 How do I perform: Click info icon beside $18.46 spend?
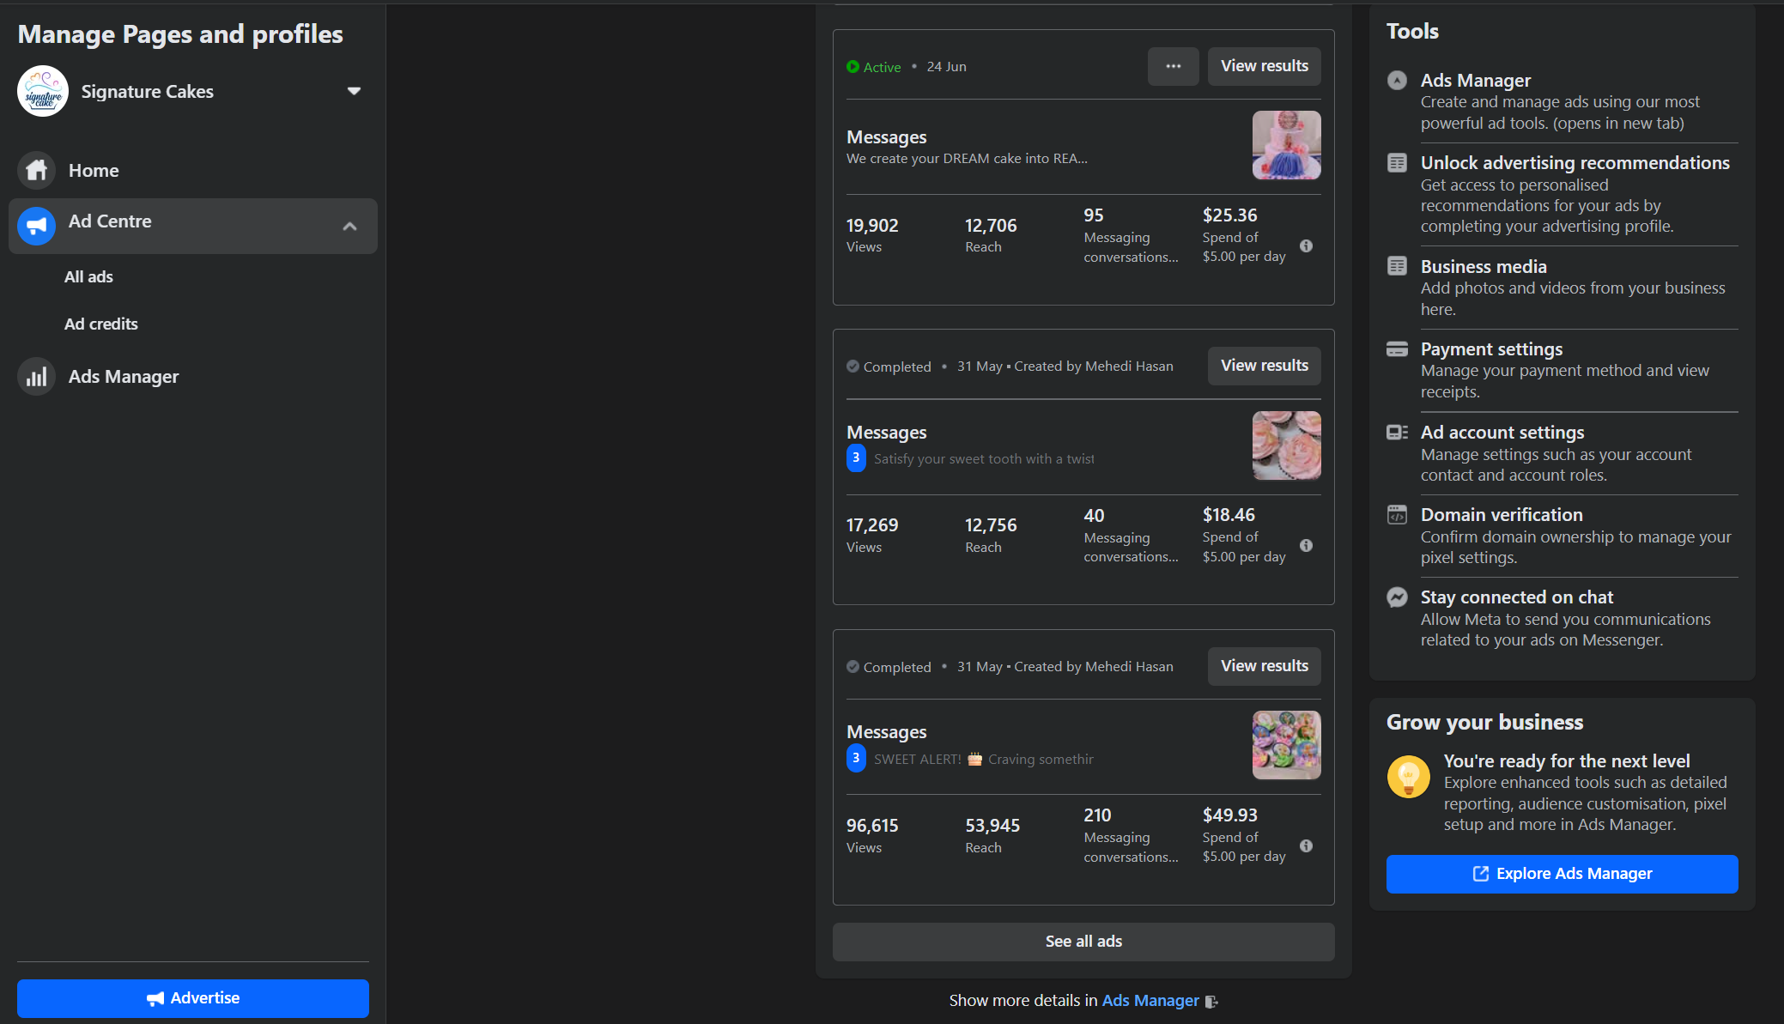1306,546
